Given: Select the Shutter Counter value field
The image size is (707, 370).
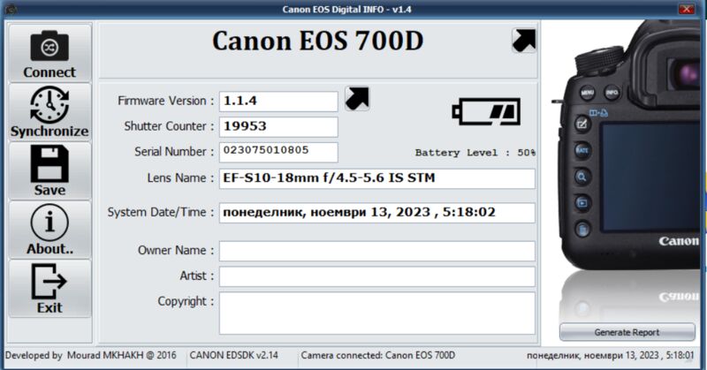Looking at the screenshot, I should coord(278,126).
